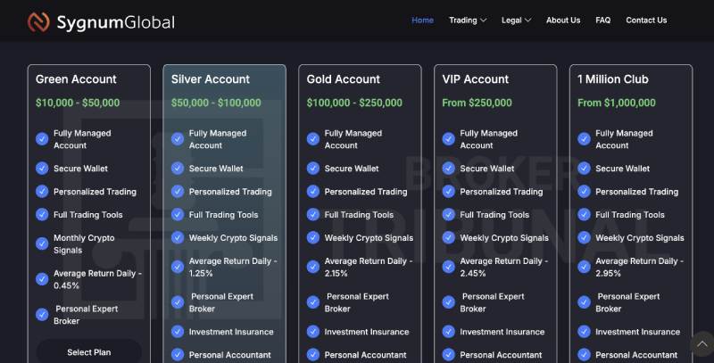Click Investment Insurance text in VIP Account
Viewport: 714px width, 363px height.
pos(502,332)
